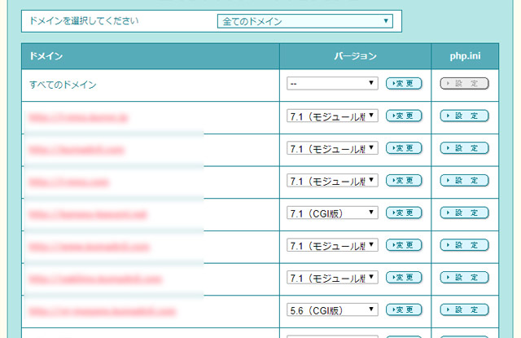
Task: Open domain link in the 7.1（CGI版） row
Action: click(87, 213)
